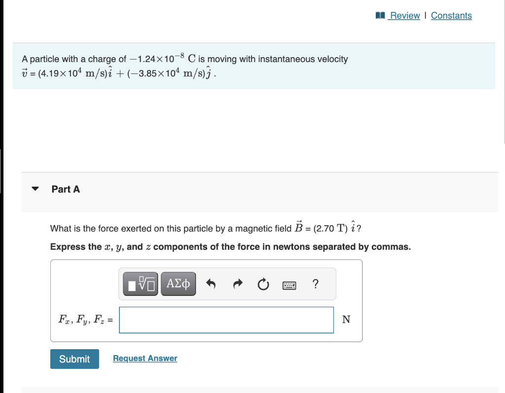Collapse the Part A section triangle
The image size is (505, 393).
point(35,188)
